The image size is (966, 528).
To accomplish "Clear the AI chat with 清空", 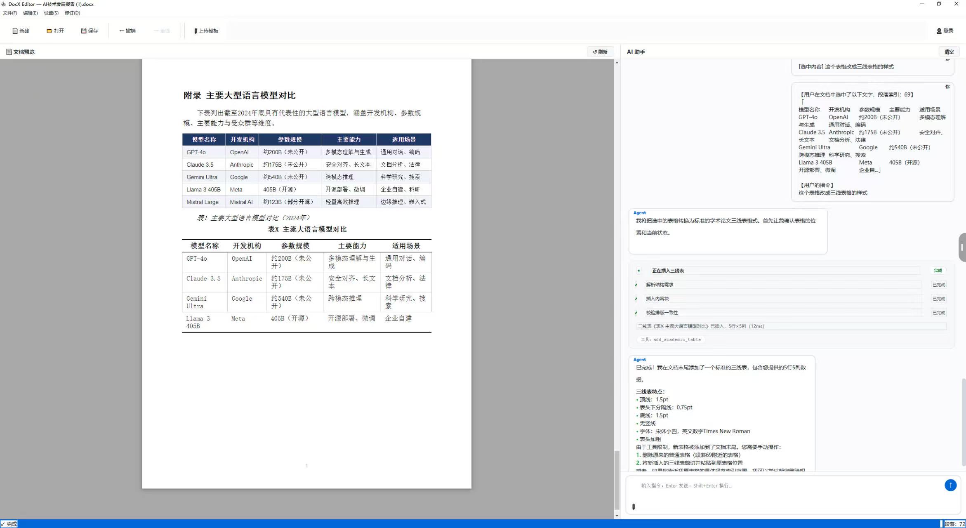I will pyautogui.click(x=949, y=52).
